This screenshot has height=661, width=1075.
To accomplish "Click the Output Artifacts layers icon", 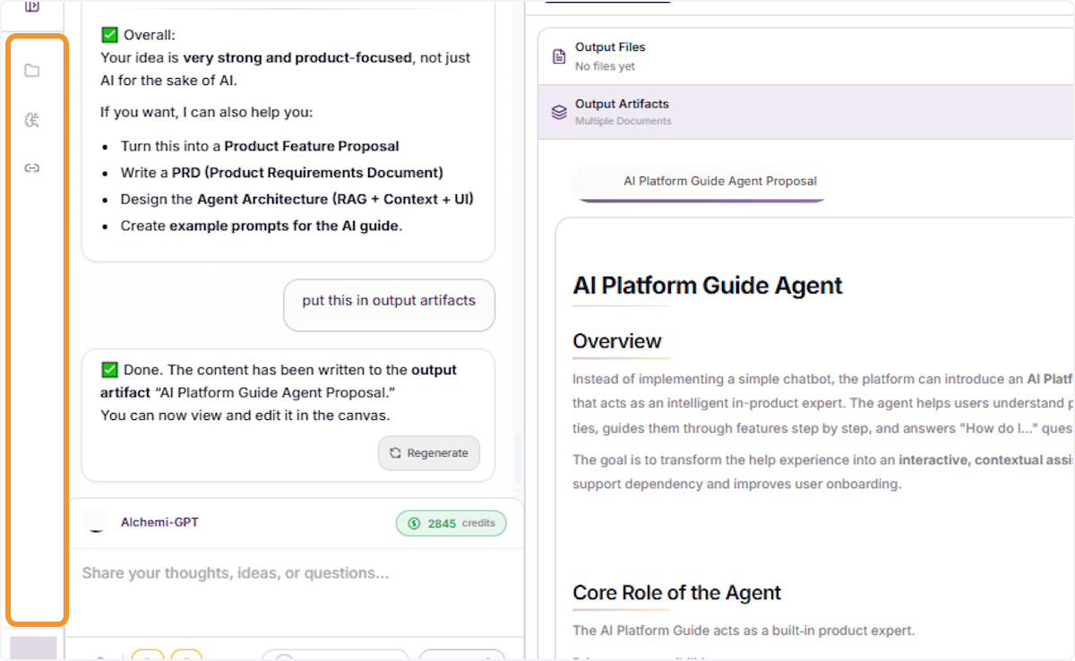I will [x=559, y=113].
